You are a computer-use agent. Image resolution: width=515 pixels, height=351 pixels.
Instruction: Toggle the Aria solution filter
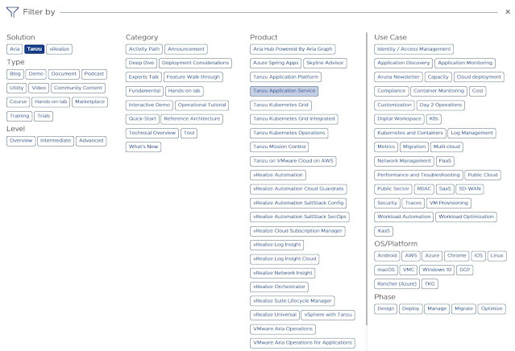pos(15,49)
